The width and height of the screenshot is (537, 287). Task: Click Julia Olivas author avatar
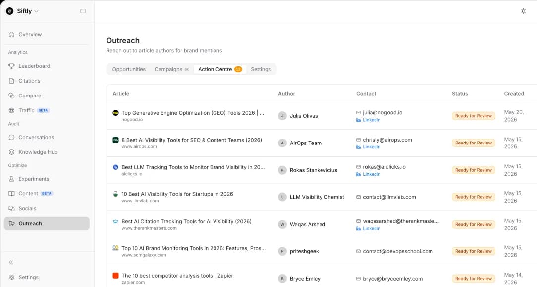(282, 116)
